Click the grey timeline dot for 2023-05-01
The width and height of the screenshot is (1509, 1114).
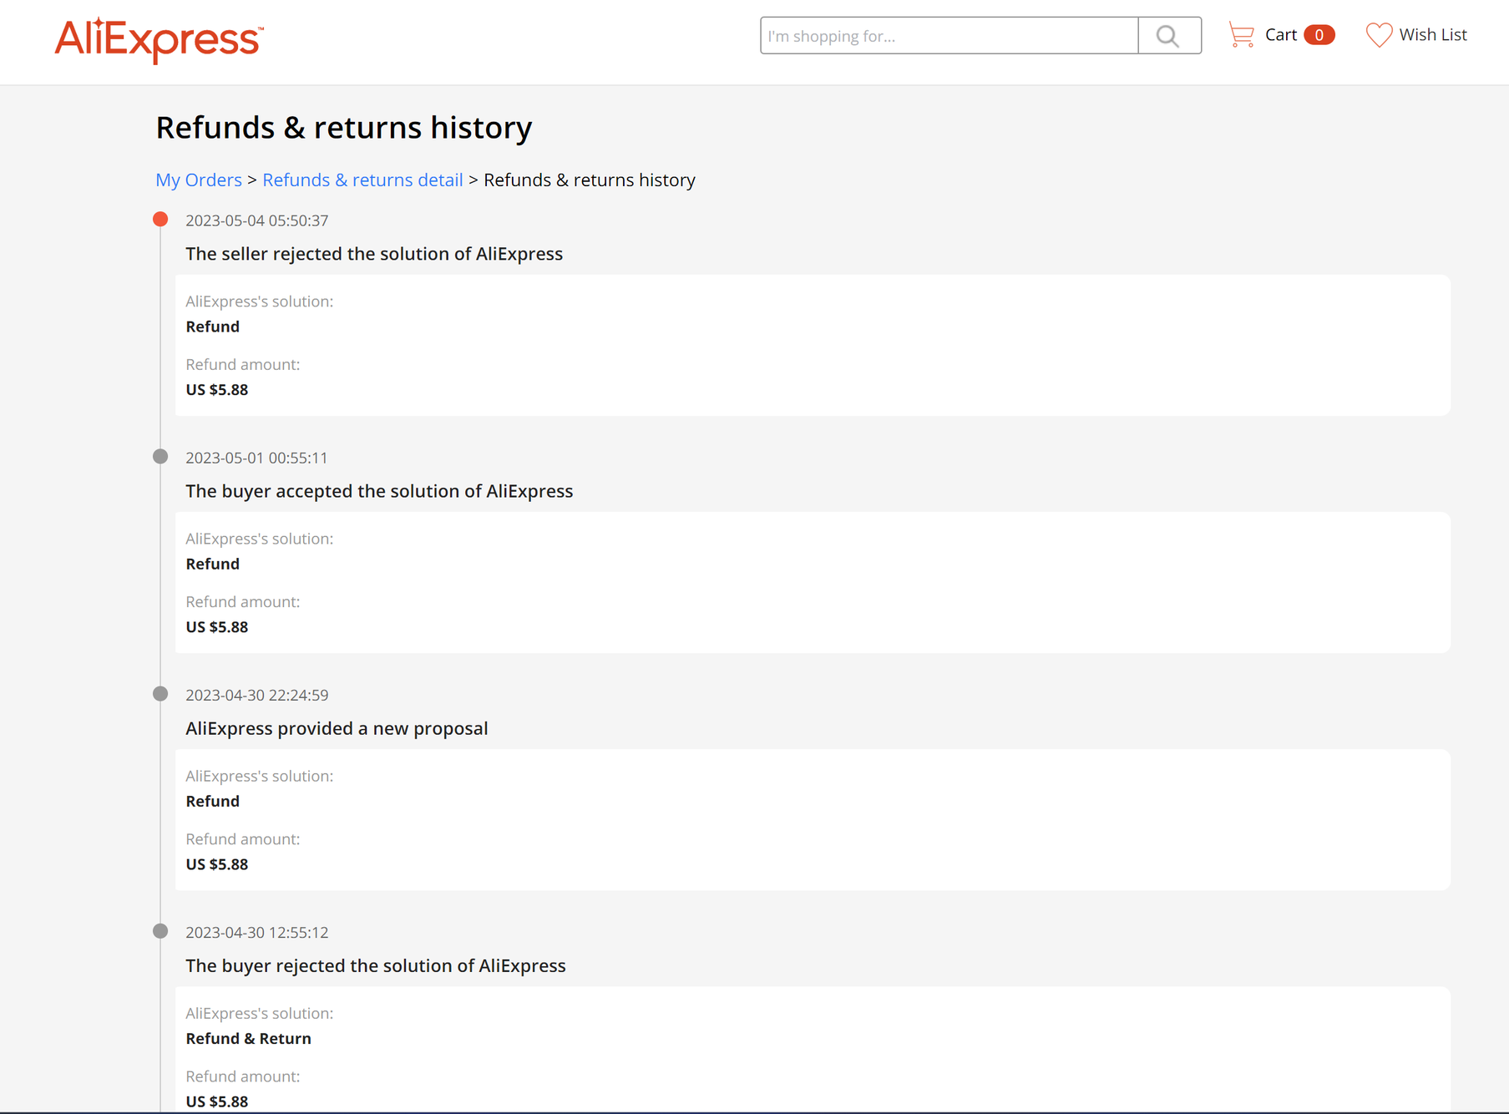pos(160,457)
